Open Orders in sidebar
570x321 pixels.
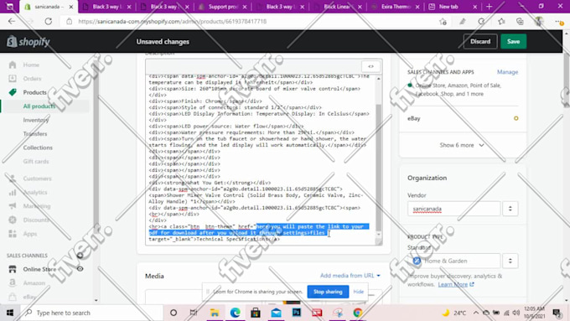pyautogui.click(x=32, y=79)
